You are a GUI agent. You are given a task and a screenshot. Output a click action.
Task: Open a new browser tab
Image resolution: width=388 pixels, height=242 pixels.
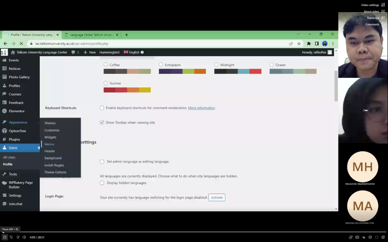coord(127,35)
